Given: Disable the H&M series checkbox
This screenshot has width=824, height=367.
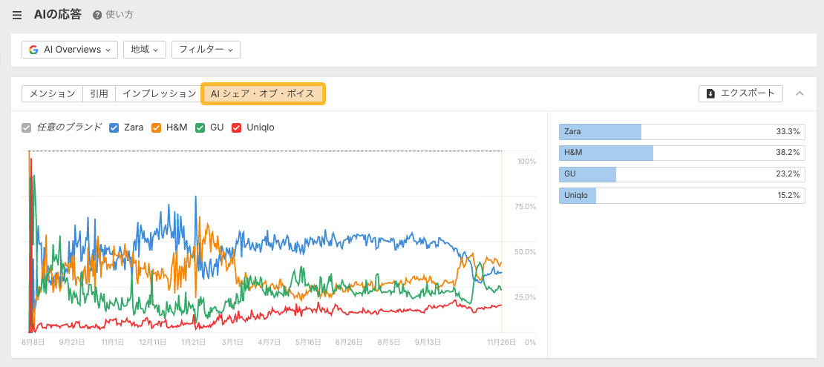Looking at the screenshot, I should click(x=157, y=128).
